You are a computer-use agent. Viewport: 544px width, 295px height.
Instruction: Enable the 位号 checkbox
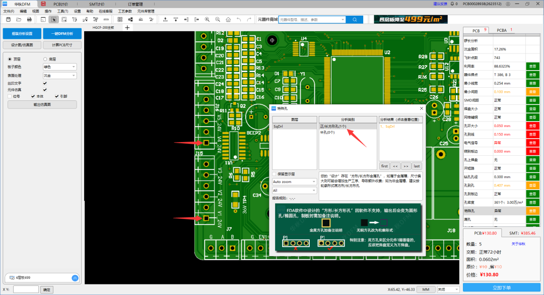click(10, 96)
